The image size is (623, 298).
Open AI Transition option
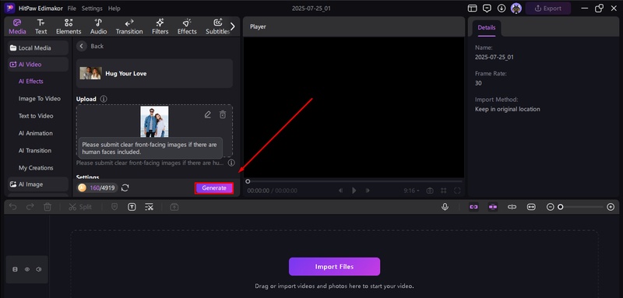[35, 151]
